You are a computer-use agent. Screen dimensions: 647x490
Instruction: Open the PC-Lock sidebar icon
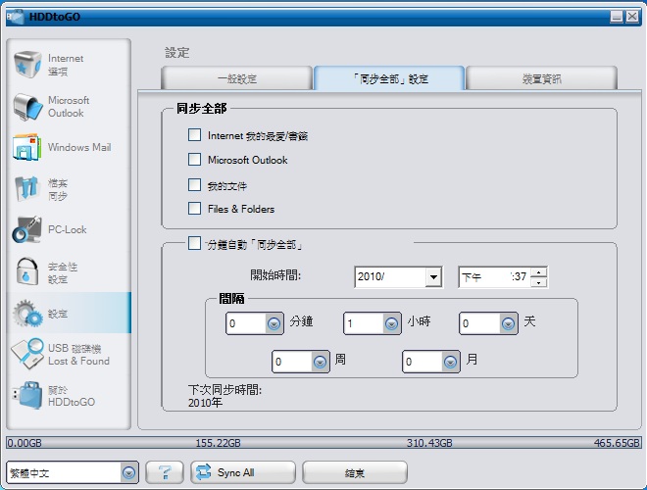pyautogui.click(x=26, y=230)
